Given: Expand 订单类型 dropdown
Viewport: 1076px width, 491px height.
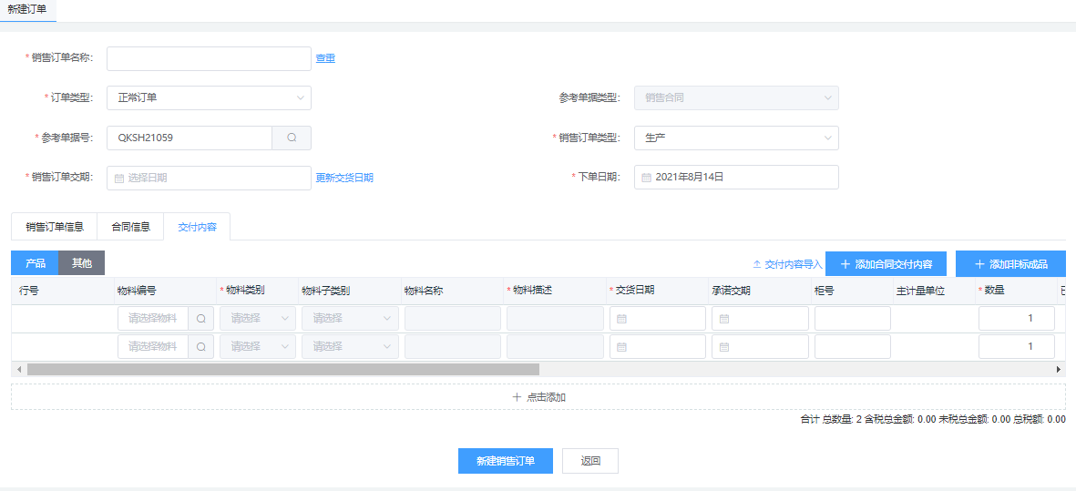Looking at the screenshot, I should click(209, 97).
